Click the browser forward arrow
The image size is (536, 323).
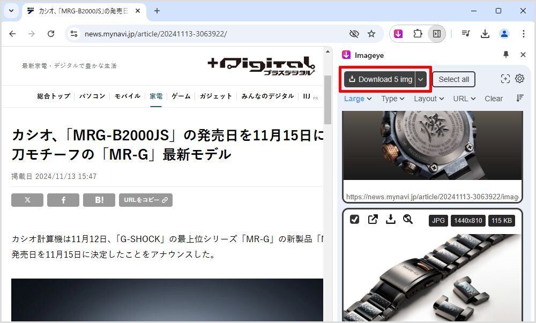pyautogui.click(x=32, y=34)
